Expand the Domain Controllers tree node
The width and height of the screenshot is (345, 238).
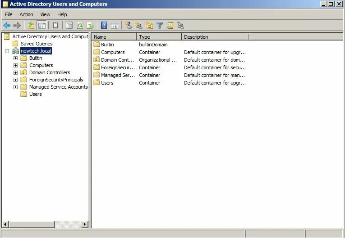coord(15,73)
